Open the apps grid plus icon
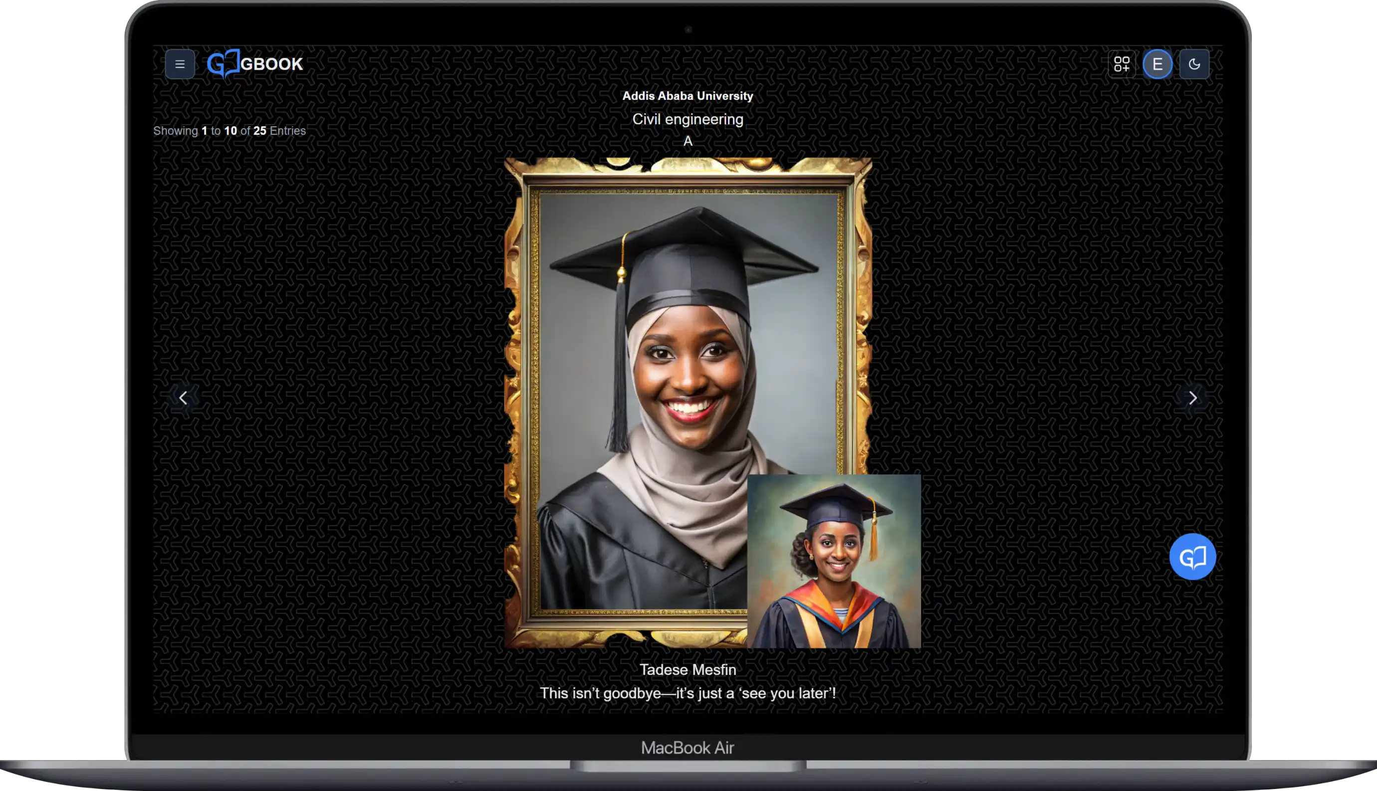This screenshot has height=791, width=1377. pyautogui.click(x=1122, y=64)
